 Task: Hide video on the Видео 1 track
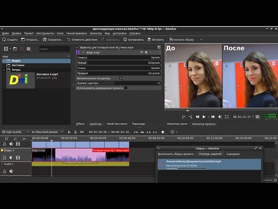(18, 158)
